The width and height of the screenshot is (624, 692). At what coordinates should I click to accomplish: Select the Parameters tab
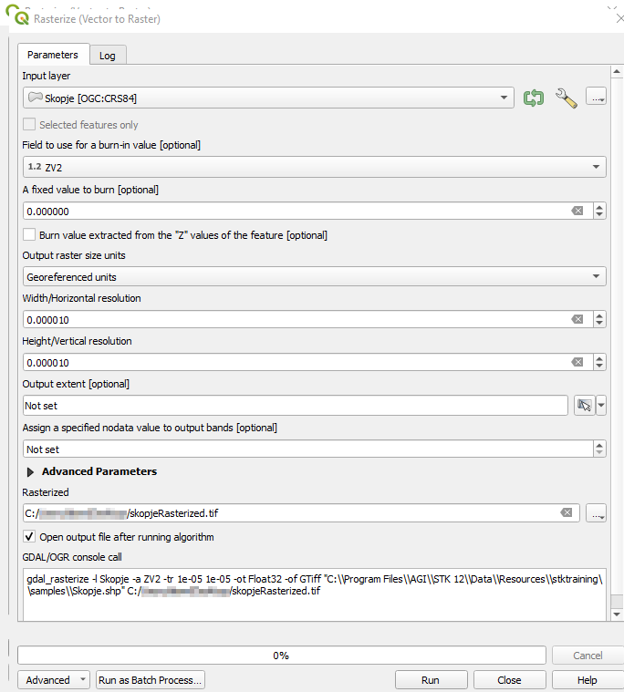point(53,55)
